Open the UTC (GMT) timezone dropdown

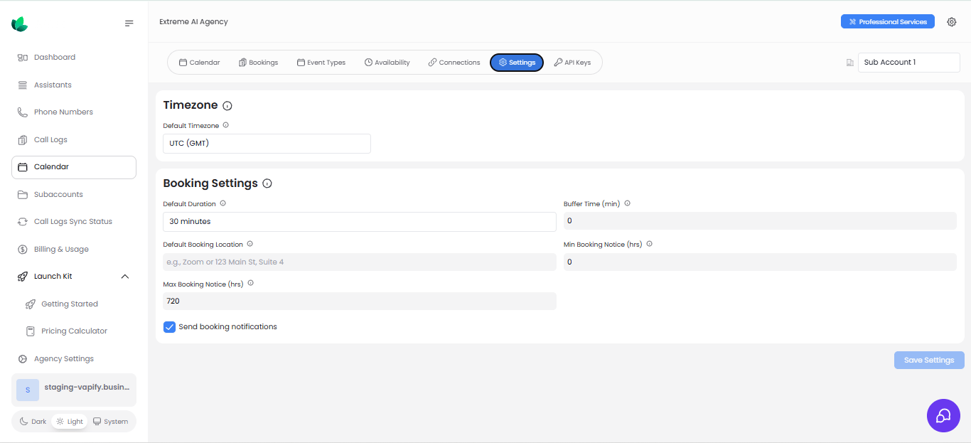pos(267,144)
